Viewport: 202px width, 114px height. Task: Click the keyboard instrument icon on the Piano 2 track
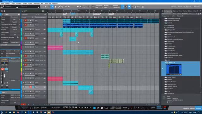[45, 87]
